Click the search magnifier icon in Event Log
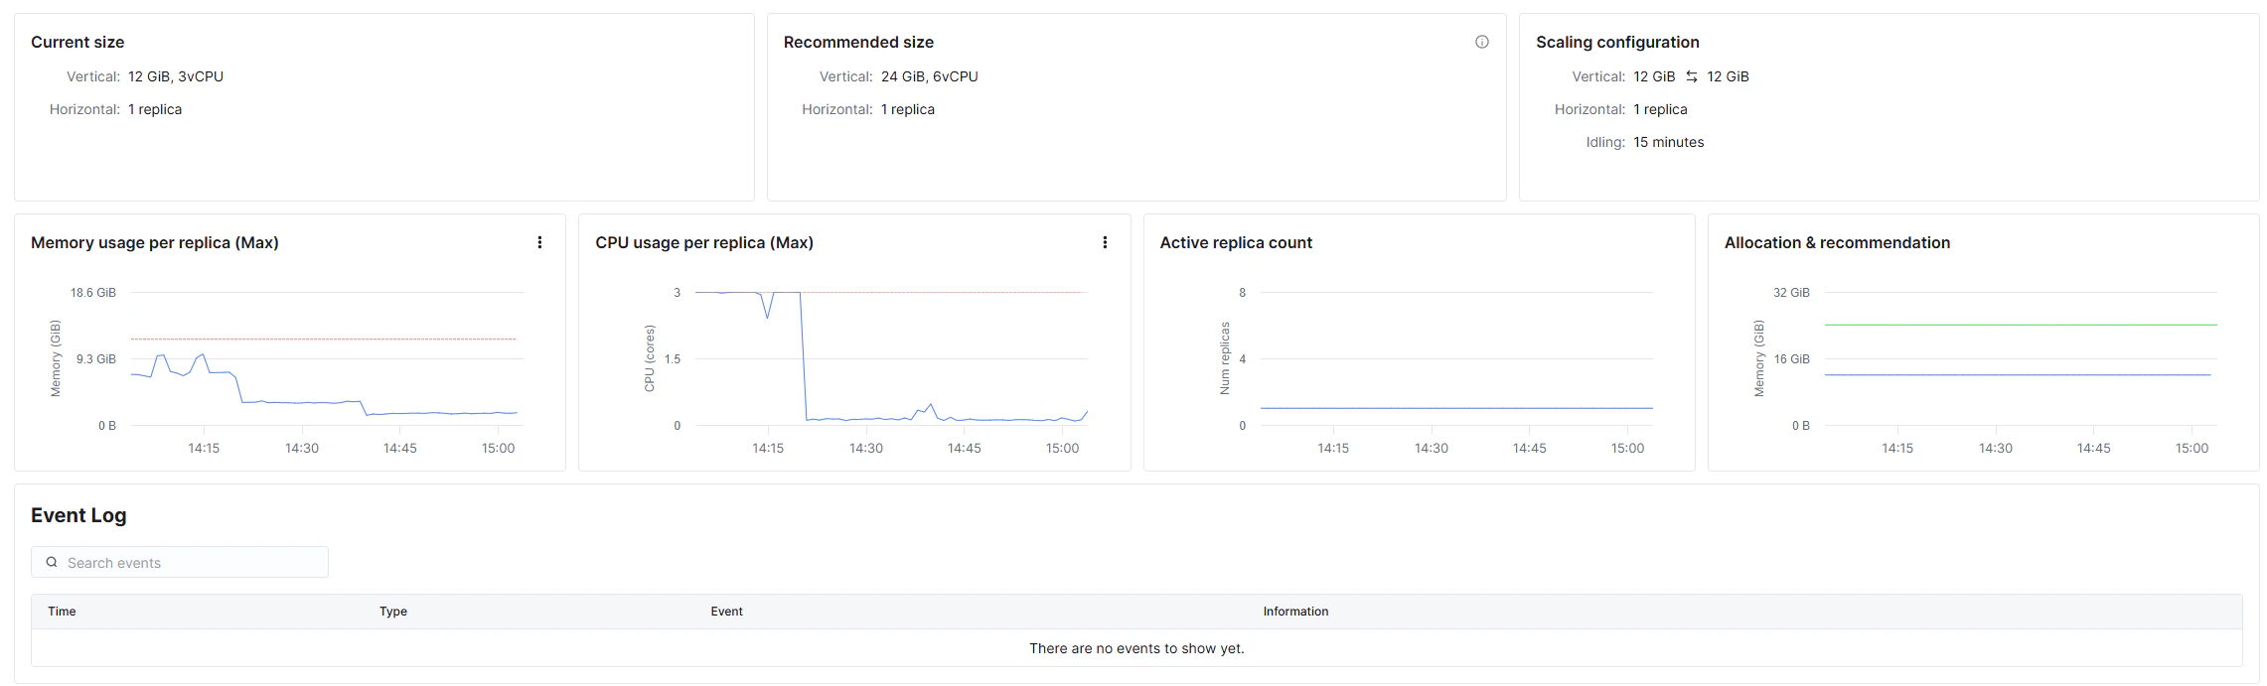The height and width of the screenshot is (686, 2267). [x=52, y=562]
